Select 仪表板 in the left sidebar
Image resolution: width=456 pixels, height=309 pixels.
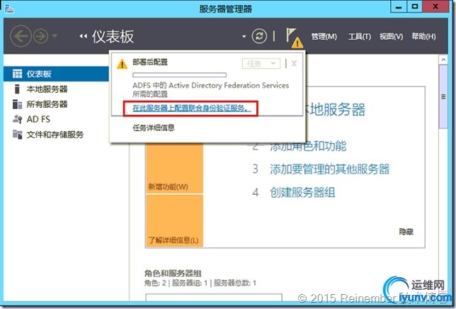tap(56, 74)
